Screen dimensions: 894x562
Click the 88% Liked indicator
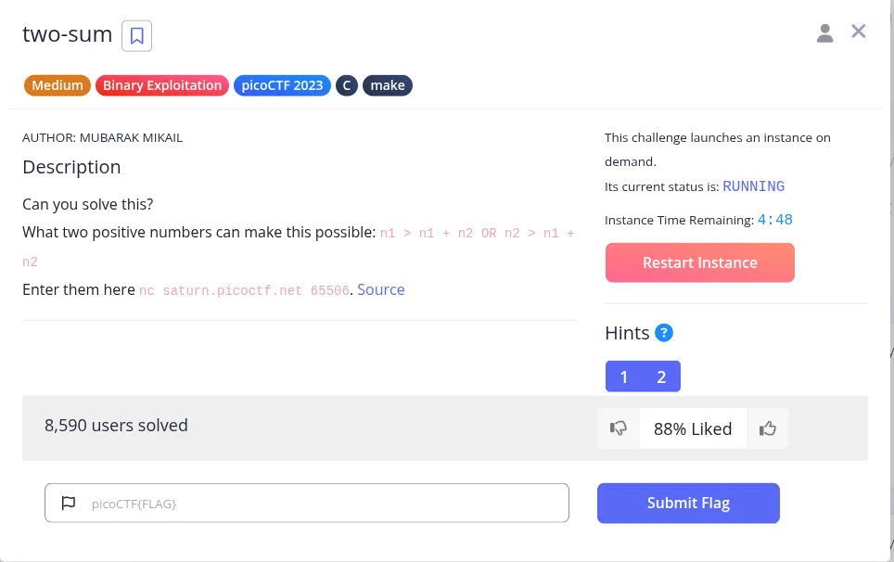(693, 428)
